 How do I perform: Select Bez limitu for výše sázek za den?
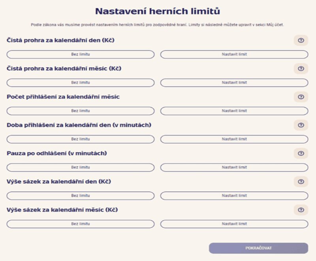81,195
